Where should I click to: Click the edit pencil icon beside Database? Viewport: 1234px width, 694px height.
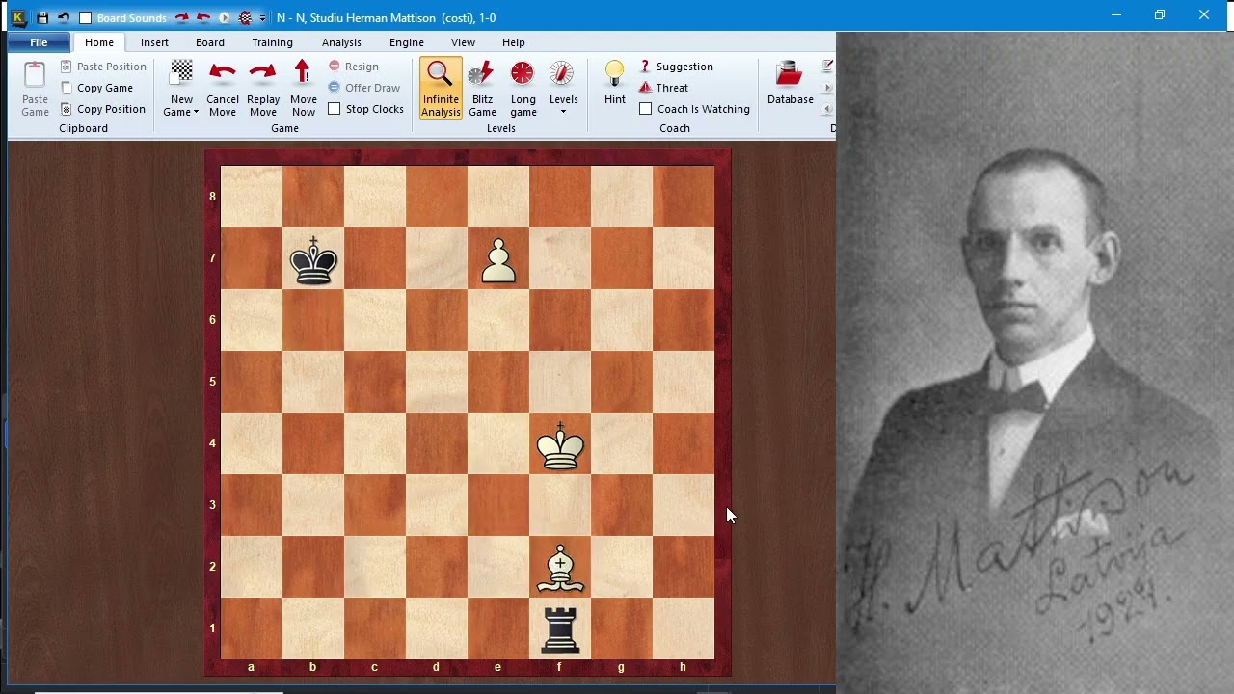(827, 66)
